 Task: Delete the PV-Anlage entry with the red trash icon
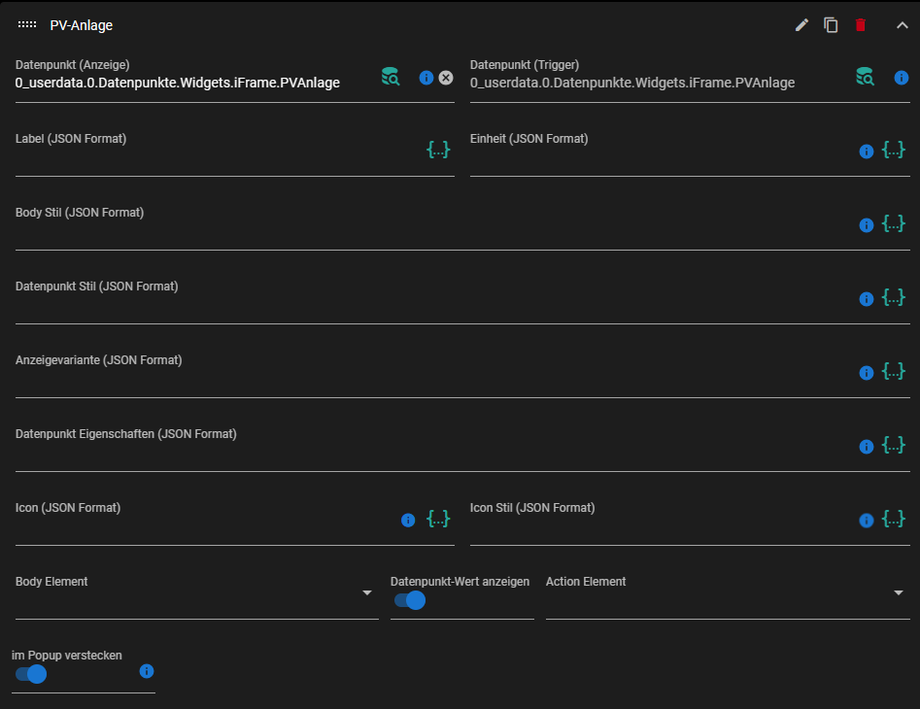tap(860, 25)
